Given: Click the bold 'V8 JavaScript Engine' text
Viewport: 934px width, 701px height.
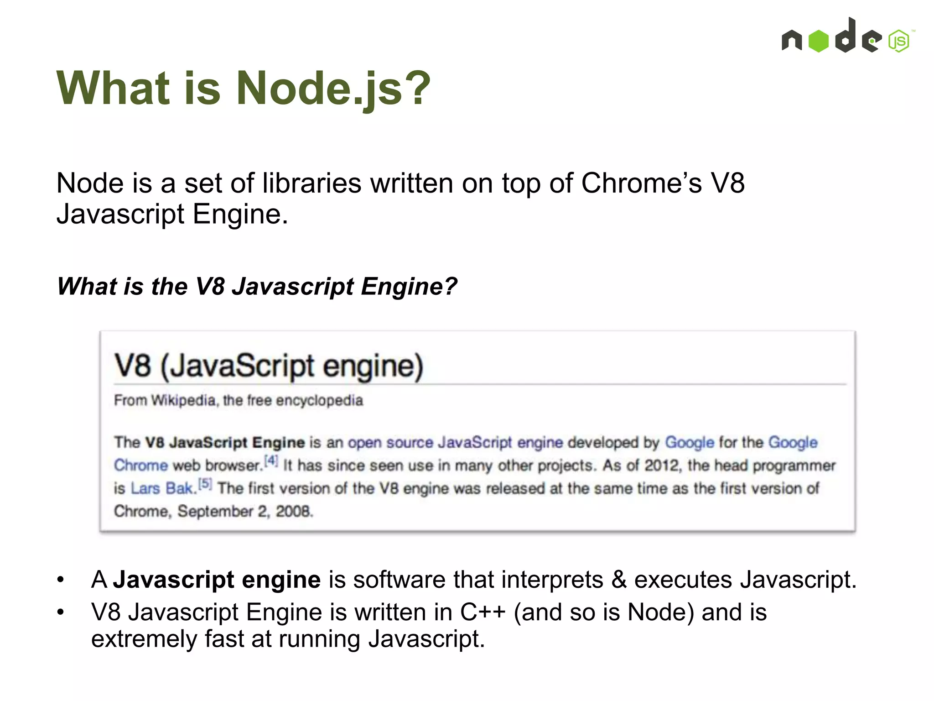Looking at the screenshot, I should 225,442.
